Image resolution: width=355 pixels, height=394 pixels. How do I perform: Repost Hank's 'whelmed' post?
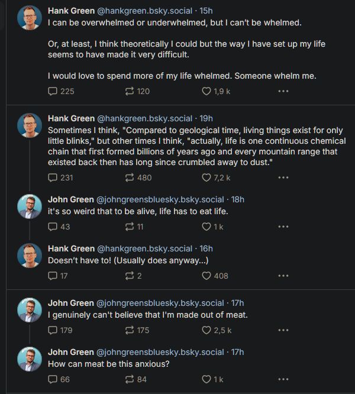[x=130, y=91]
